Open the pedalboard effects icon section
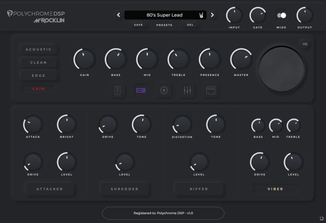 point(211,90)
